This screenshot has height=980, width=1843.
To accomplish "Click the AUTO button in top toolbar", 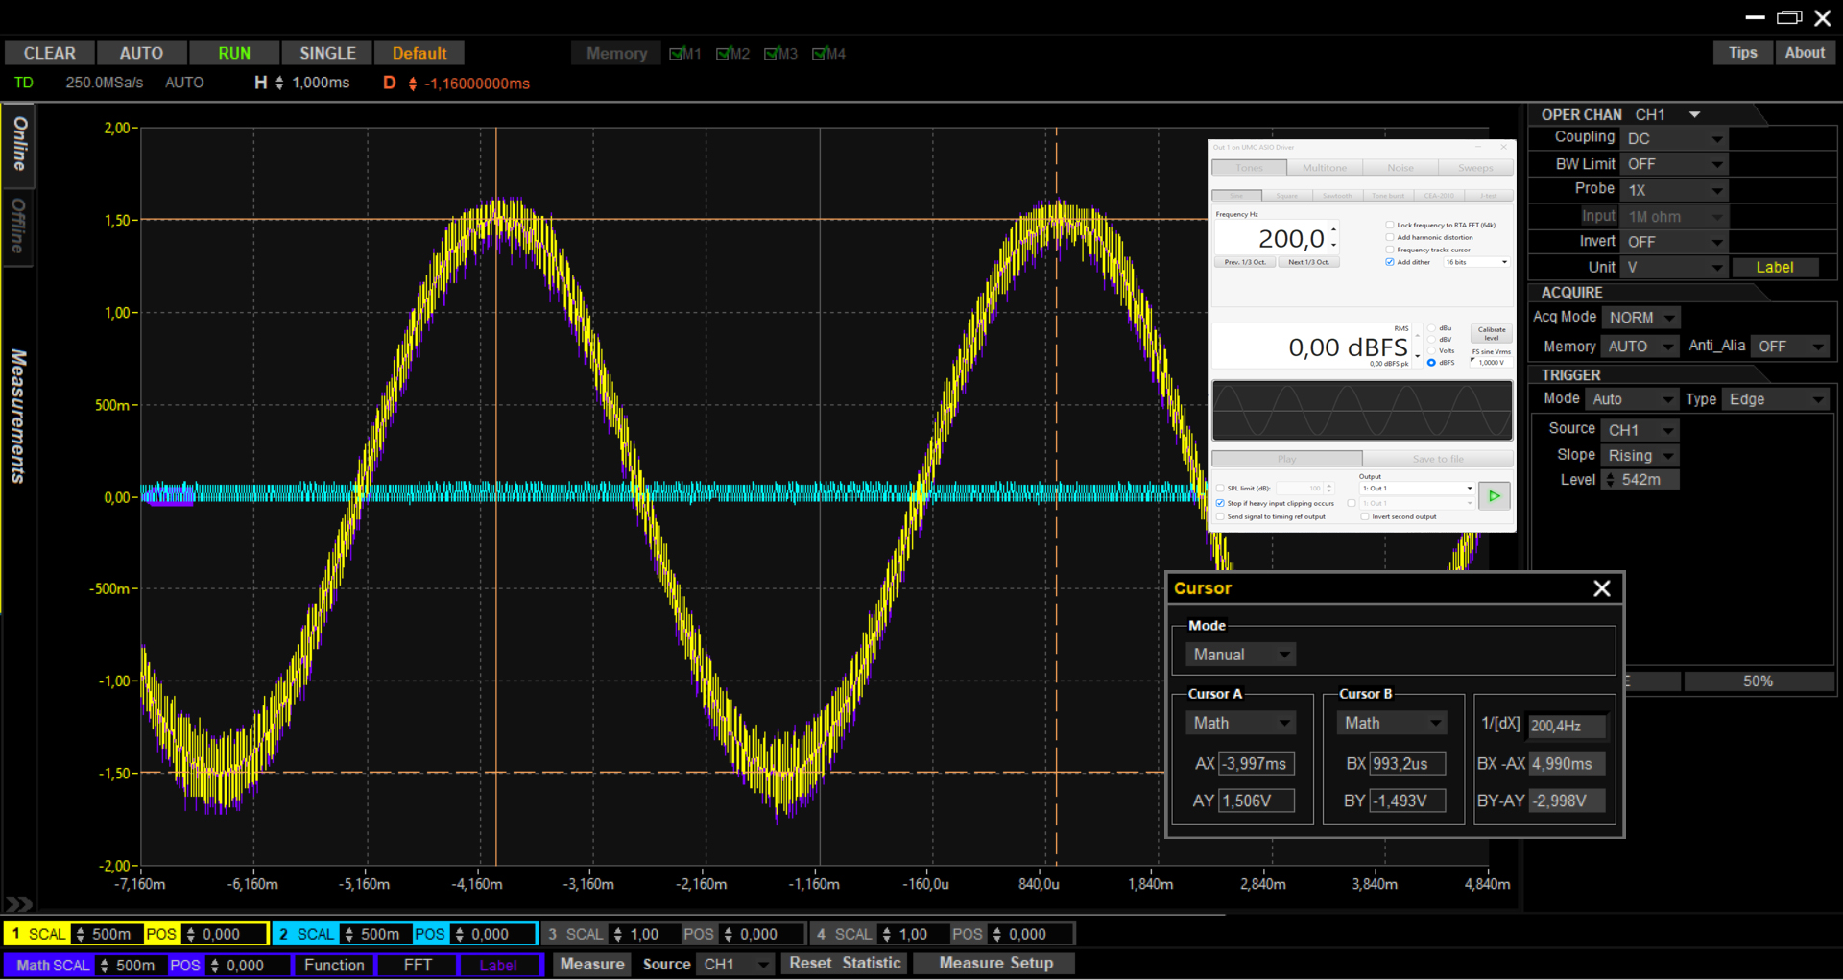I will click(x=141, y=54).
